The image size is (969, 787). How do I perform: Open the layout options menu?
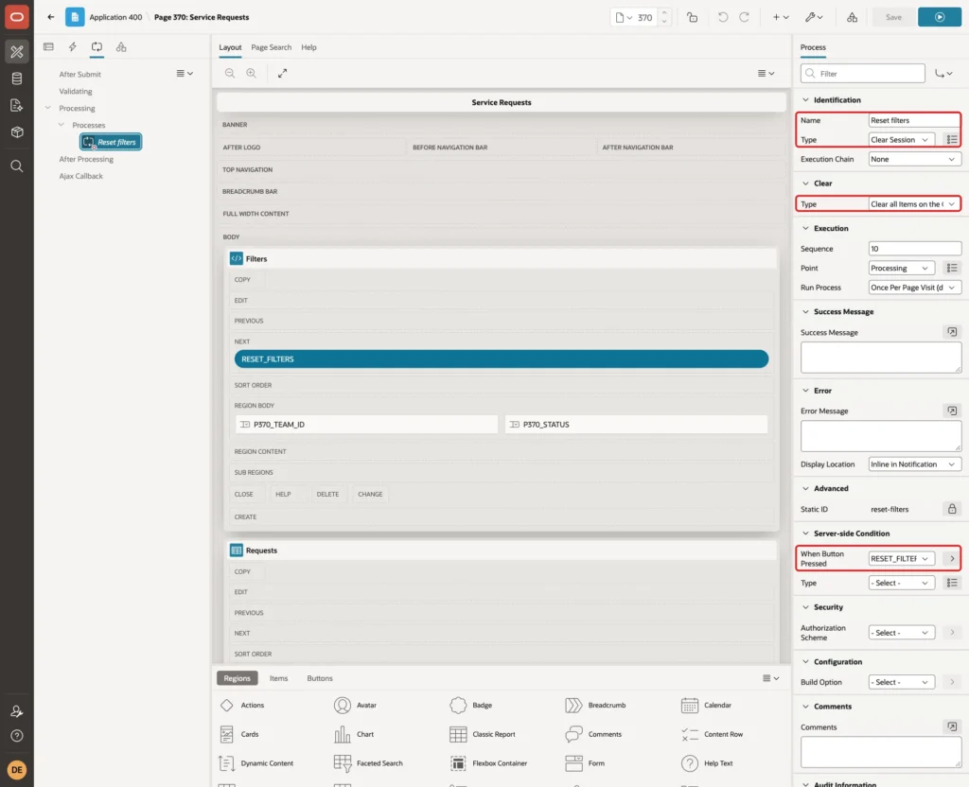(766, 73)
